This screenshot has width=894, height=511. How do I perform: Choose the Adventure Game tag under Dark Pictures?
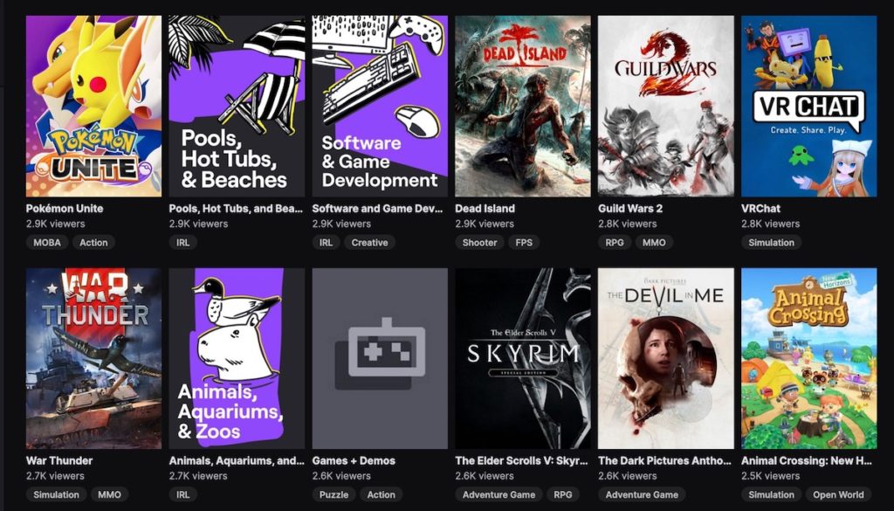[x=642, y=494]
